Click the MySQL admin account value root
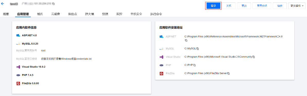Screen dimensions: 307x96 [x=43, y=50]
